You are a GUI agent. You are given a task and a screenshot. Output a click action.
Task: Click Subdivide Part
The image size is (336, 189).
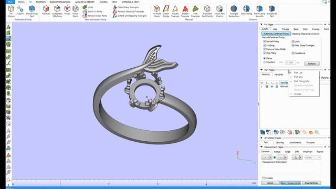[x=272, y=12]
